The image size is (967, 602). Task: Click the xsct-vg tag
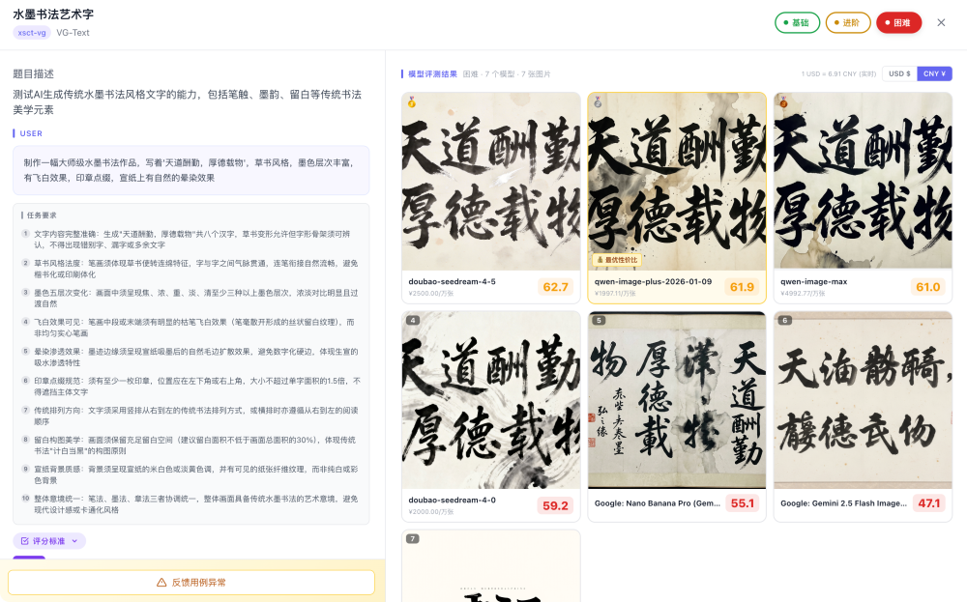30,32
